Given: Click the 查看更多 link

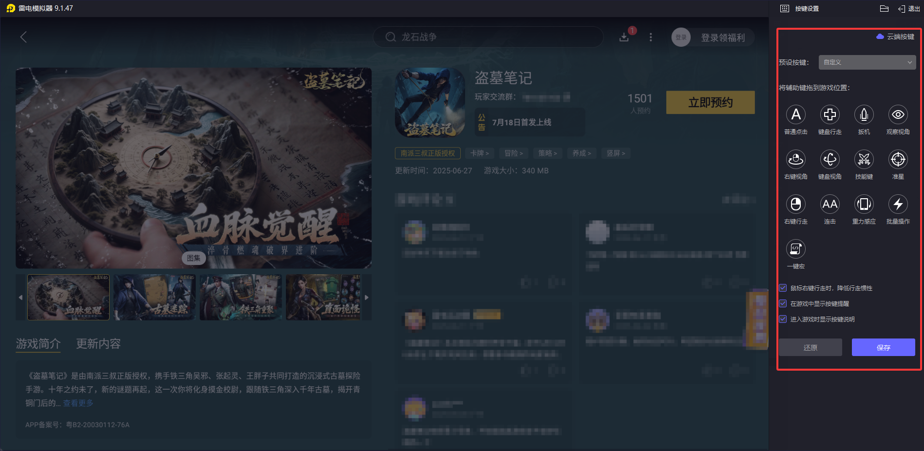Looking at the screenshot, I should click(x=78, y=403).
